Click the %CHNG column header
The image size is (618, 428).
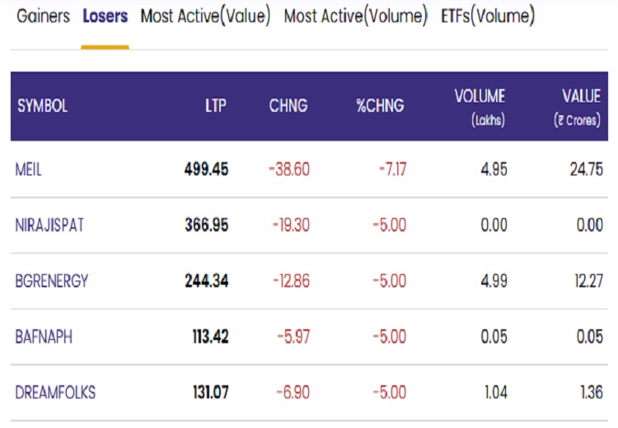pyautogui.click(x=380, y=106)
